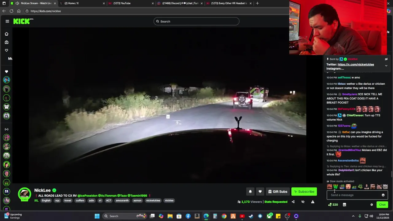Screen dimensions: 393x221
Task: Follow NickLee with the heart button
Action: pos(260,192)
